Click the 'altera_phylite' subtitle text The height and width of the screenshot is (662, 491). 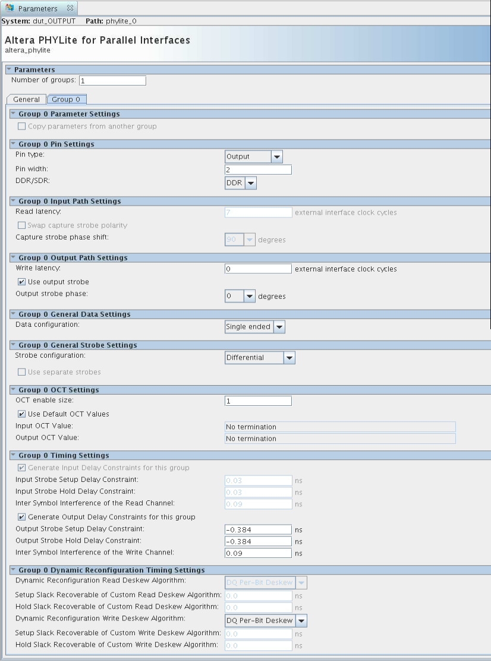27,51
